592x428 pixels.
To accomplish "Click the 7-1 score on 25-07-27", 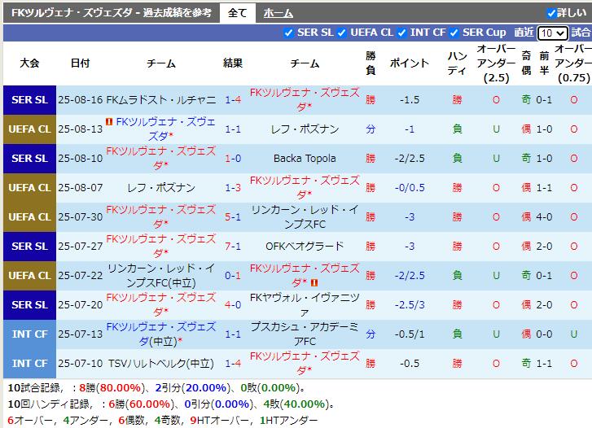I will point(233,246).
